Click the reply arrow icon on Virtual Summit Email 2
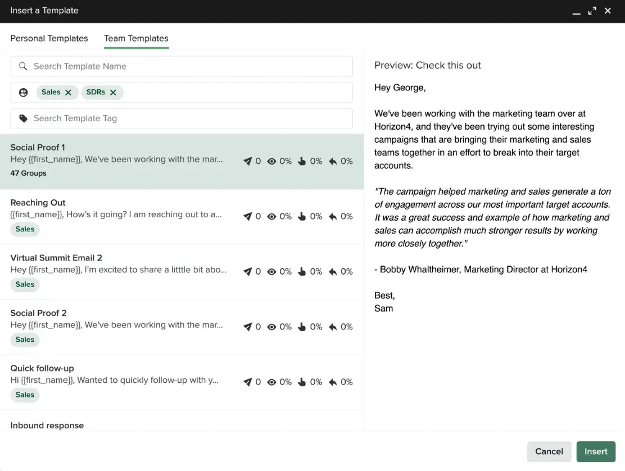Viewport: 625px width, 471px height. click(x=333, y=272)
